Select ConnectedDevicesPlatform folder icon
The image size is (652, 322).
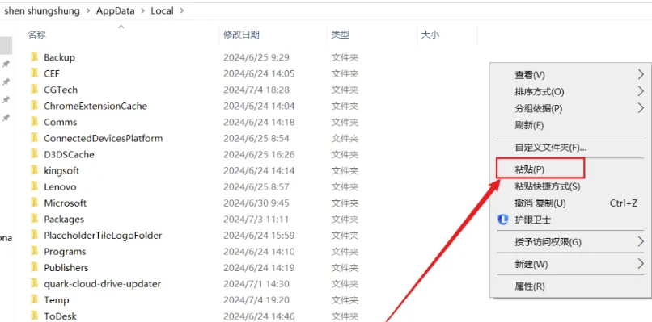point(35,138)
